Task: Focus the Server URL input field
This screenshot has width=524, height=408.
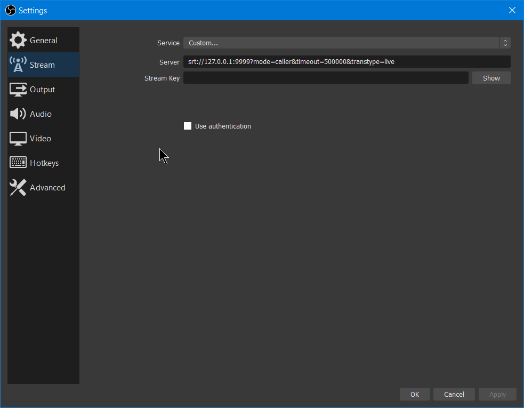Action: point(347,61)
